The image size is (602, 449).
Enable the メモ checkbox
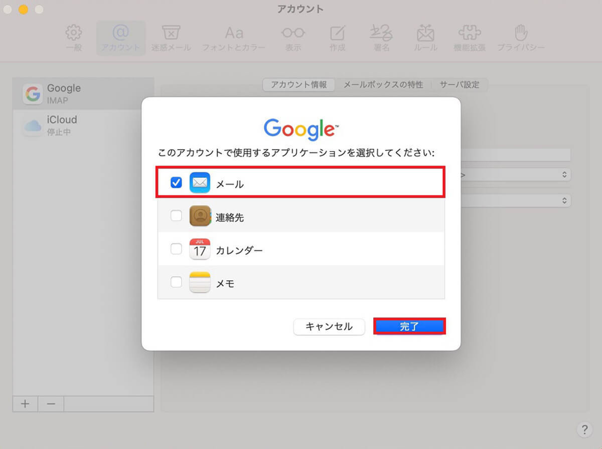[176, 282]
